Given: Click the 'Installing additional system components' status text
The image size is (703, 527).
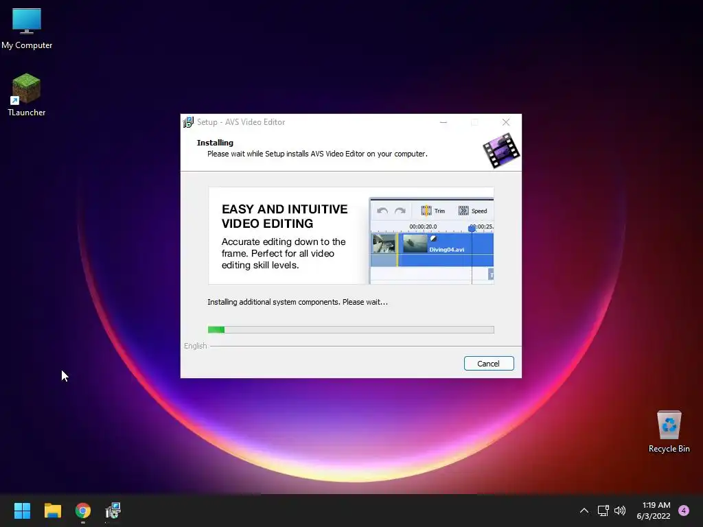Looking at the screenshot, I should (298, 302).
